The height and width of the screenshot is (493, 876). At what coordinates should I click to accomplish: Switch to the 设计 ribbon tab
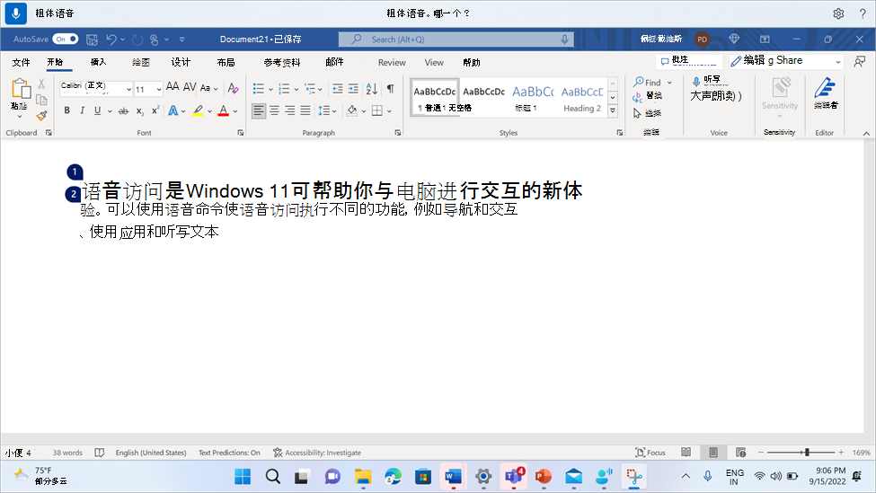[x=181, y=63]
